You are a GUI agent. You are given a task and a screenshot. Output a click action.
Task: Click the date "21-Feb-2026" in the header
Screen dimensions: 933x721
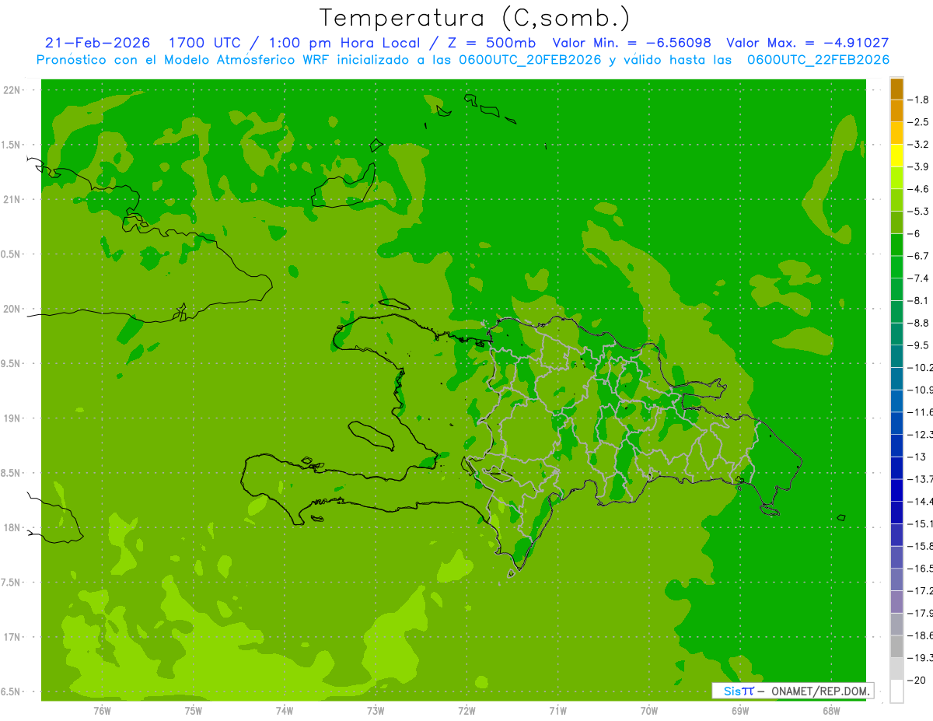(97, 44)
